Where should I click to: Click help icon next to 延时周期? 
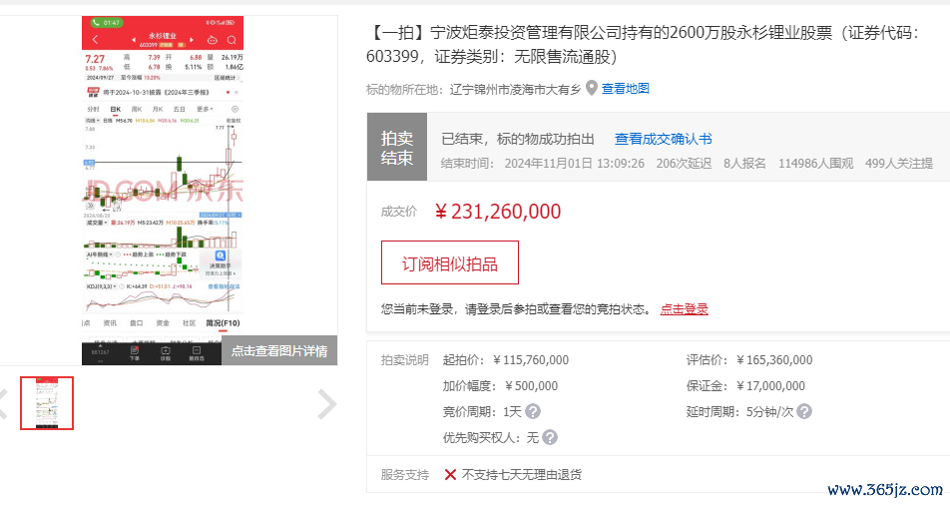(x=804, y=411)
